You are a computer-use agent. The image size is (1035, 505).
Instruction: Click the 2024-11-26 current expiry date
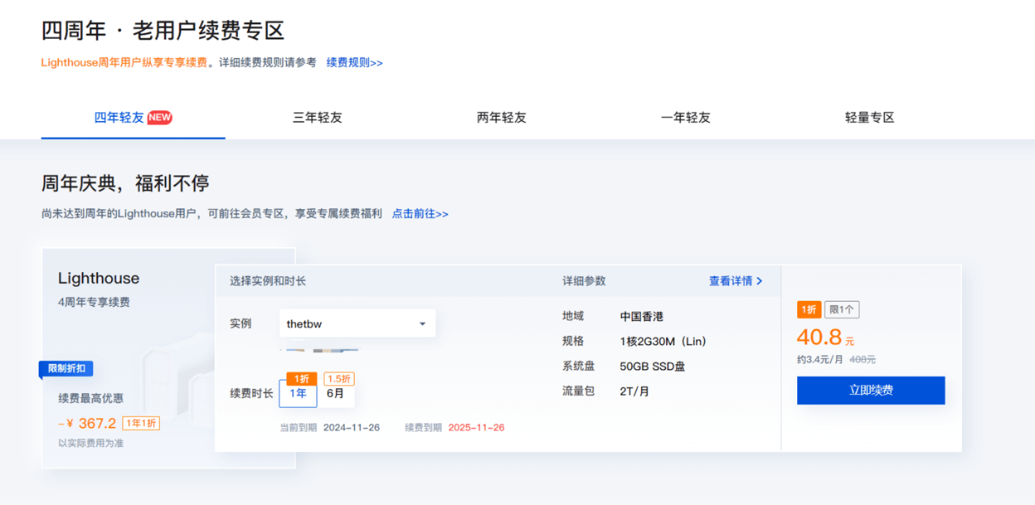pos(351,428)
